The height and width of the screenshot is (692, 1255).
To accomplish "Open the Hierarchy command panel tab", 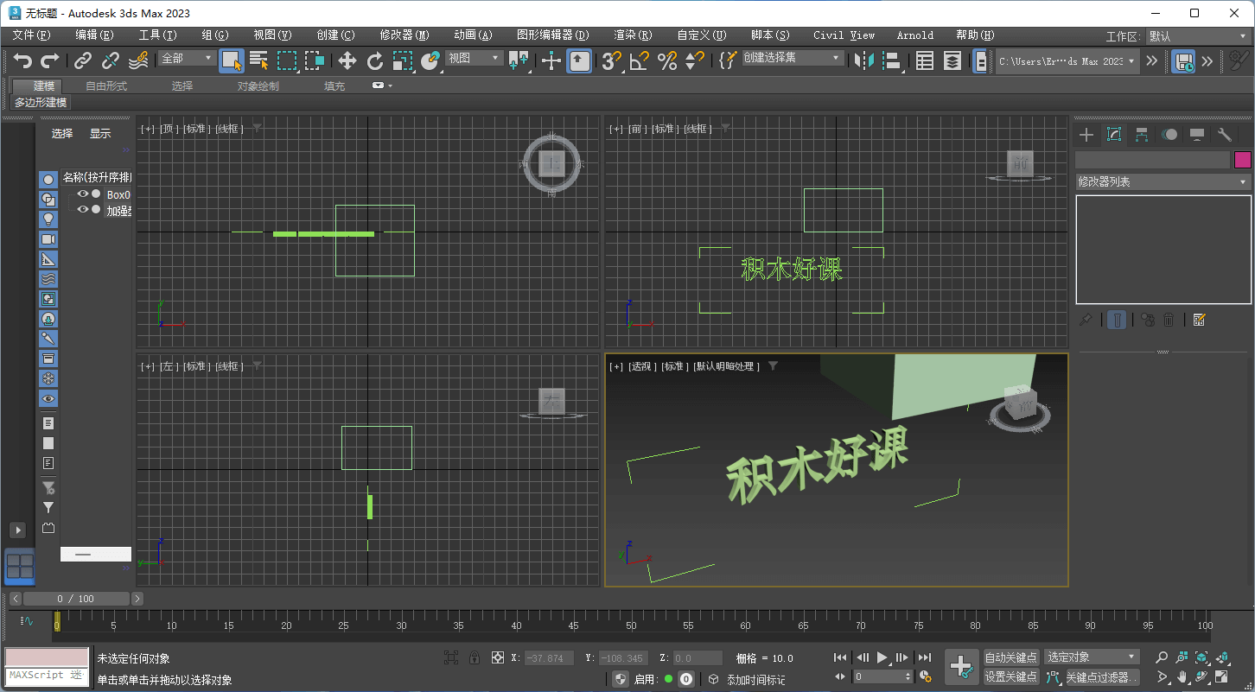I will coord(1142,135).
